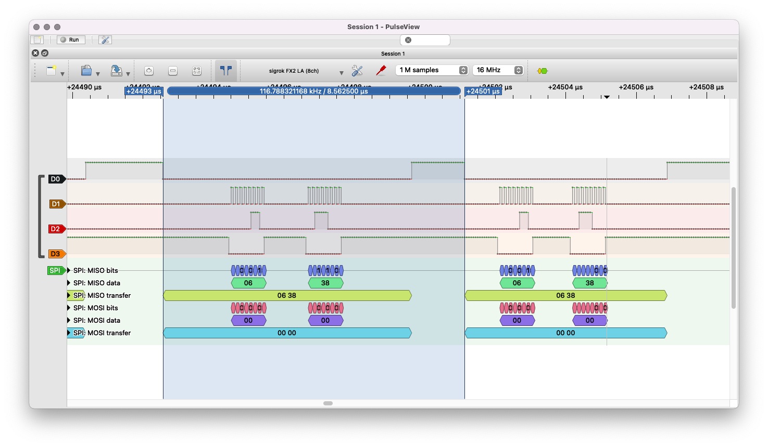Click the first MISO data 06 annotation
This screenshot has height=447, width=768.
[x=248, y=283]
